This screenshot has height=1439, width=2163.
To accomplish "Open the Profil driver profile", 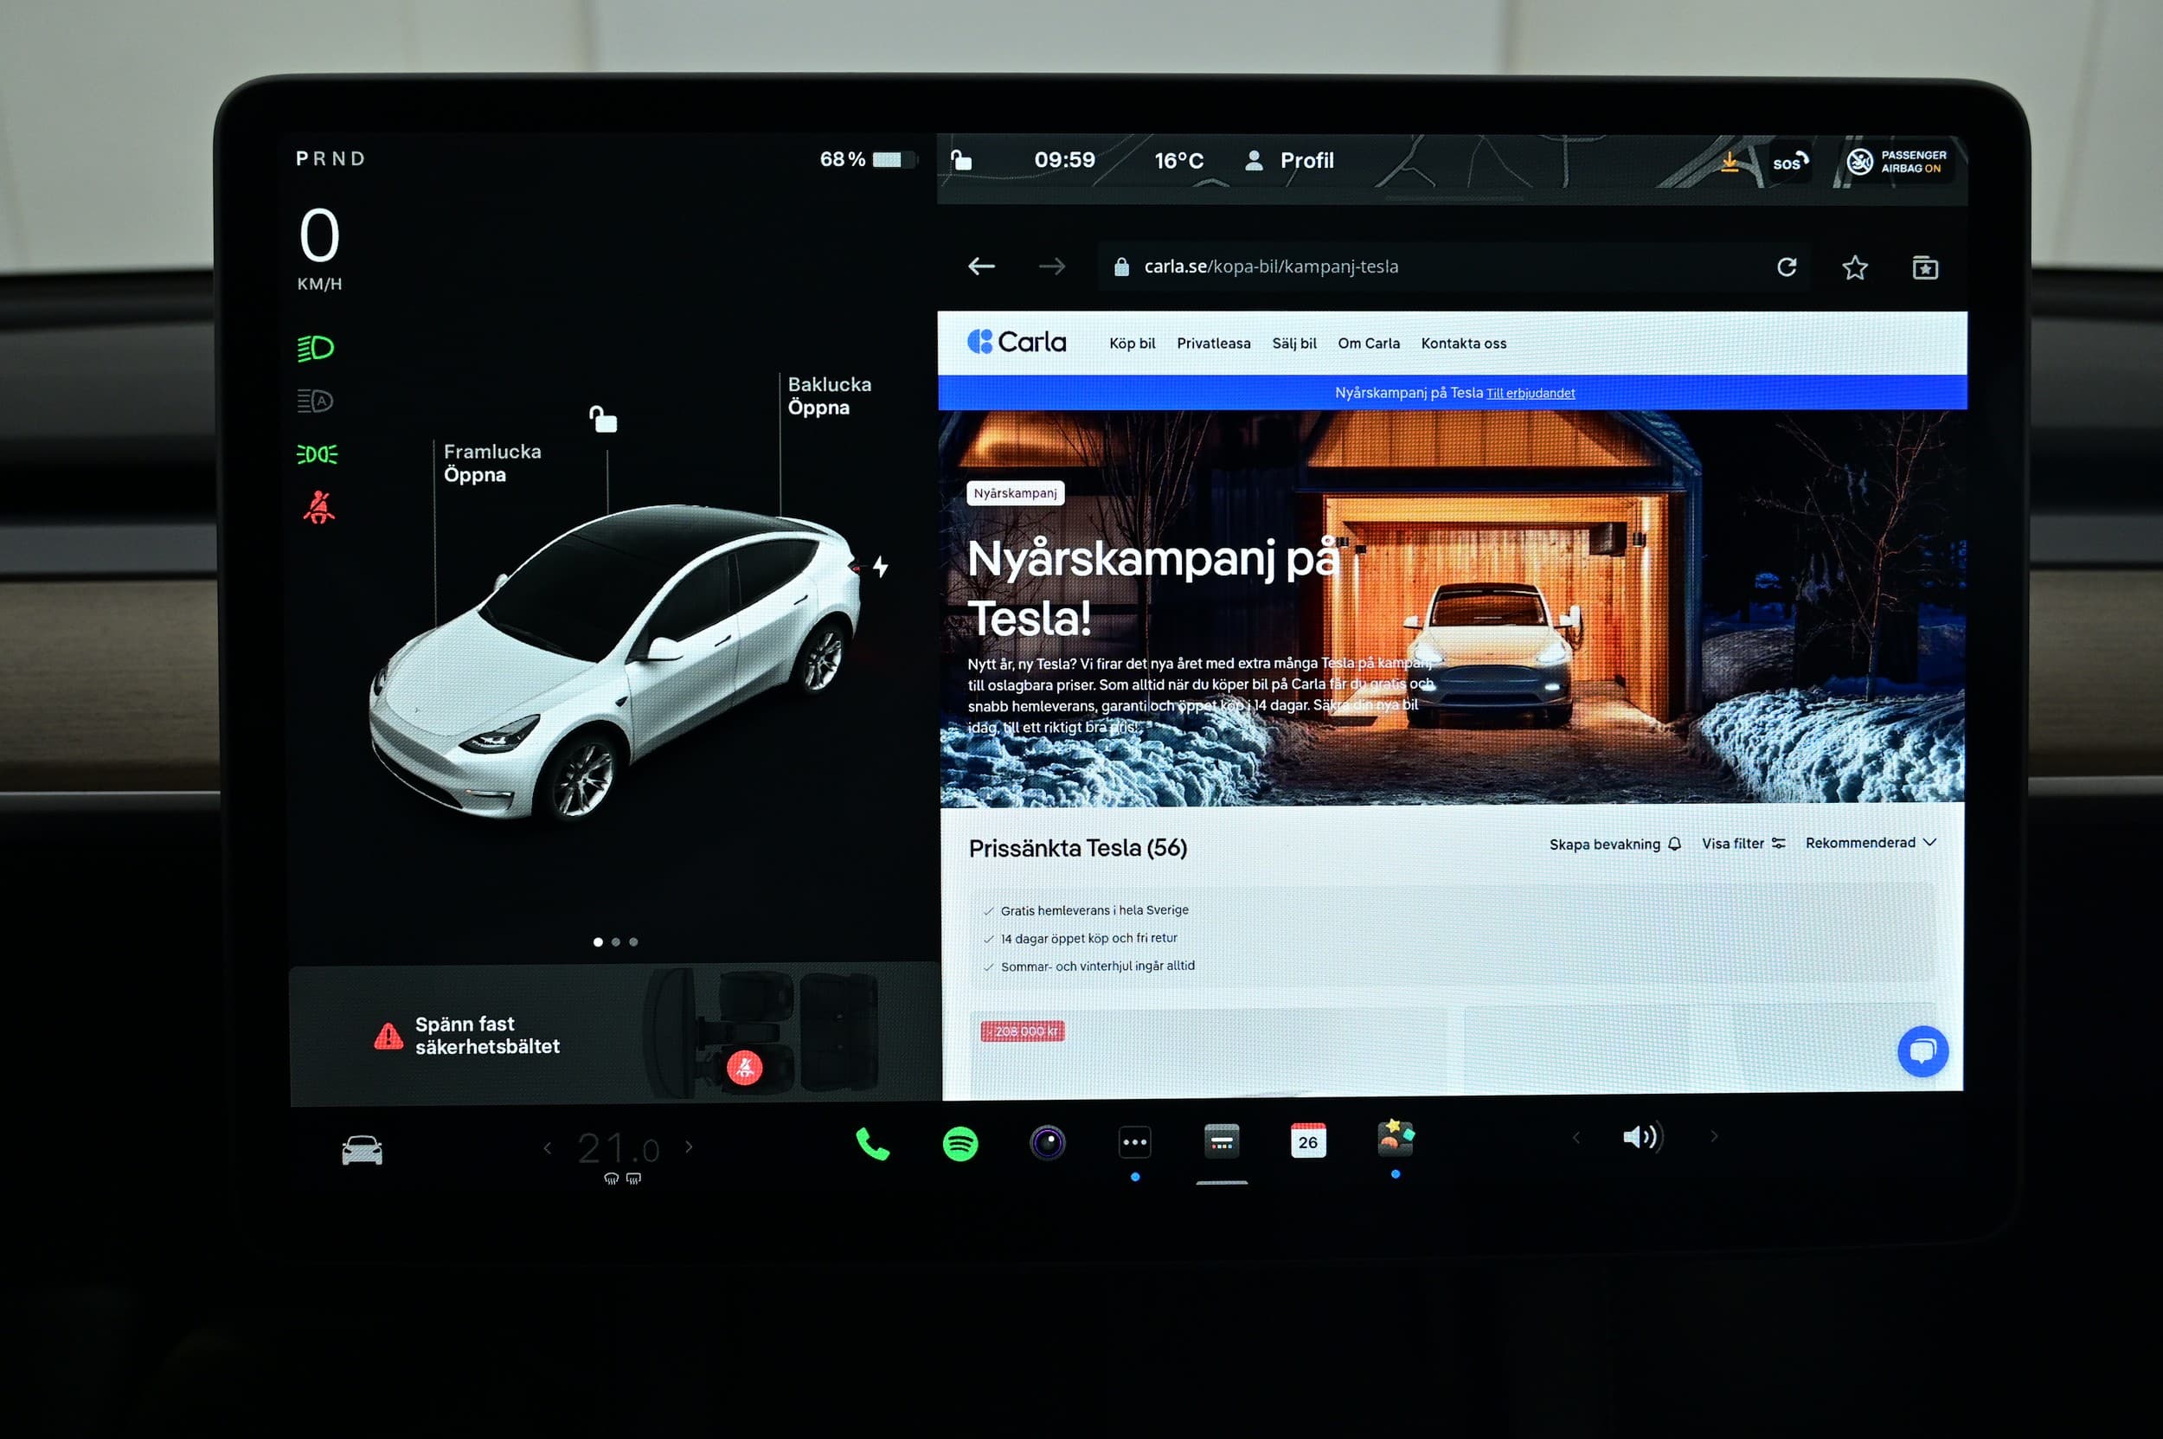I will coord(1288,161).
